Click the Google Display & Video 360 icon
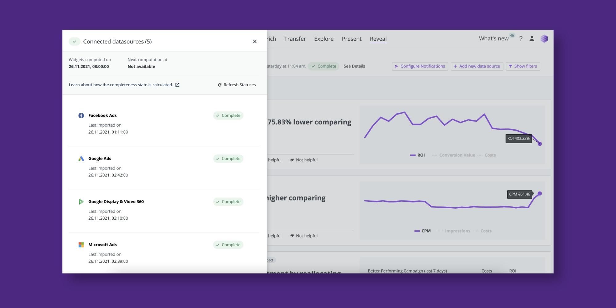The image size is (616, 308). (81, 202)
